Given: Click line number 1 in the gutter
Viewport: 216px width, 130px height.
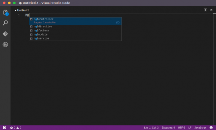Looking at the screenshot, I should point(19,15).
